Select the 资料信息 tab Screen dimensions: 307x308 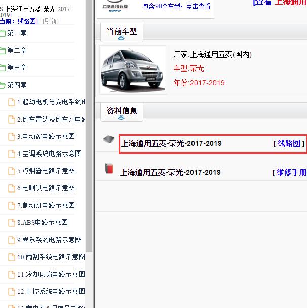click(x=122, y=111)
